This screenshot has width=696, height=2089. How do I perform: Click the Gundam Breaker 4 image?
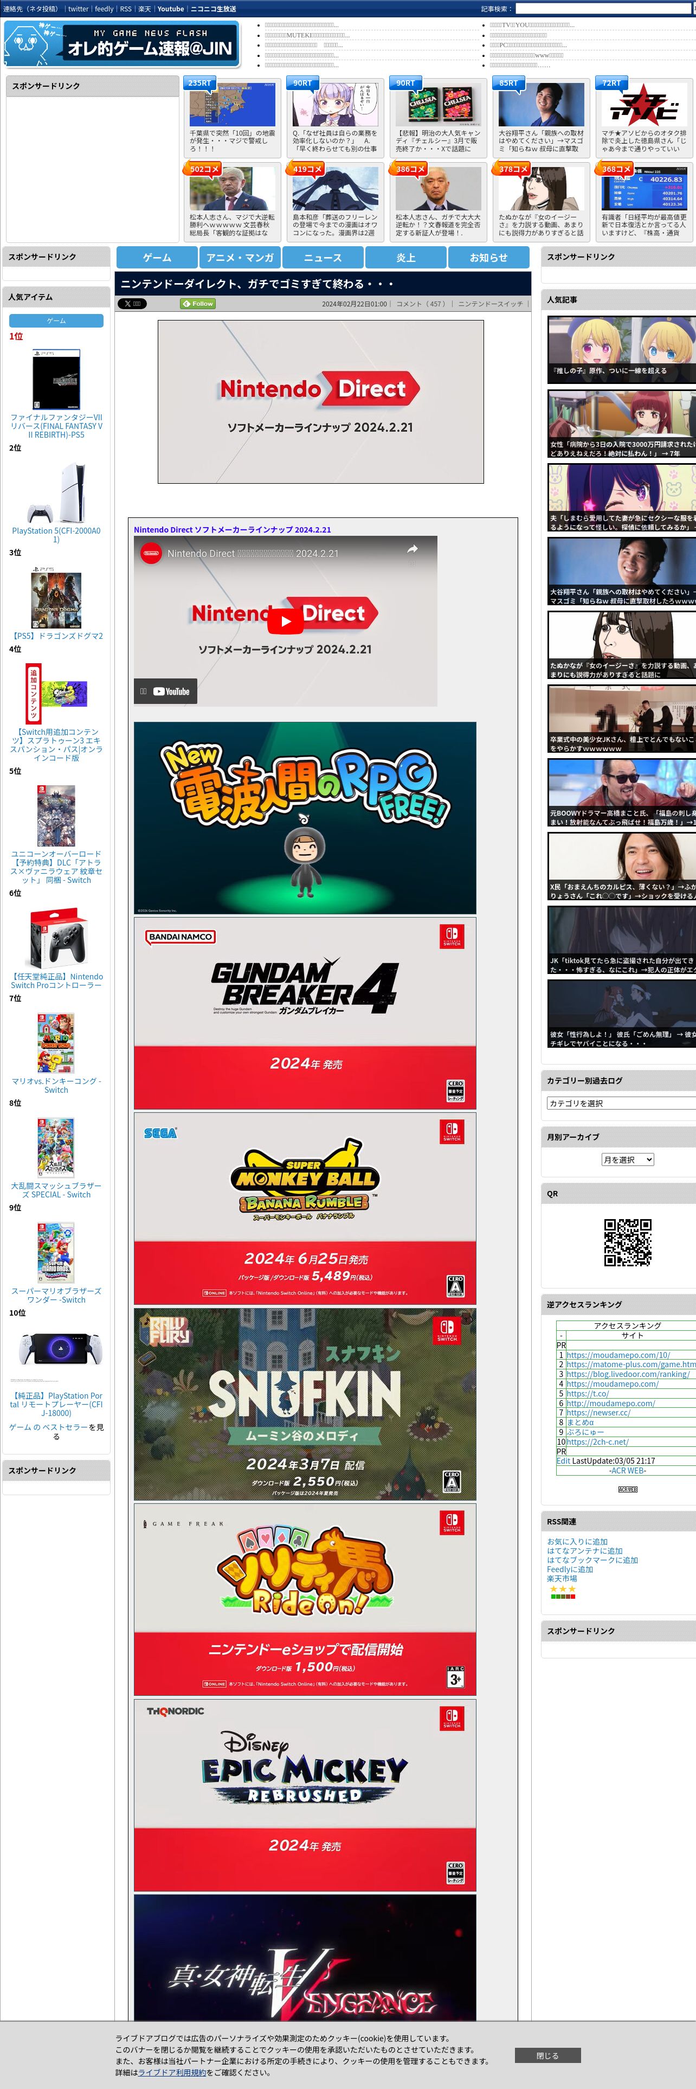pos(305,1014)
